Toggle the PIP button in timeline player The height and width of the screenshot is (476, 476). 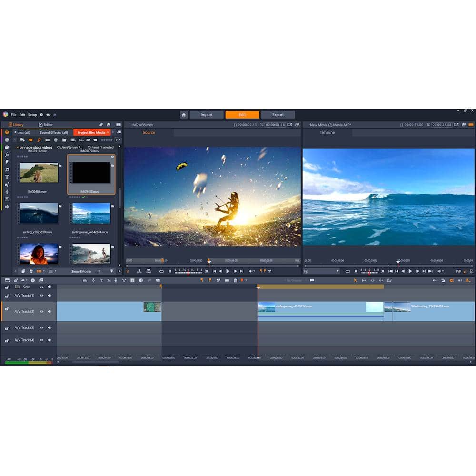pos(458,271)
